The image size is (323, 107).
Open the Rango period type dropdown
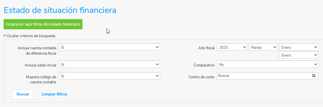click(x=263, y=47)
